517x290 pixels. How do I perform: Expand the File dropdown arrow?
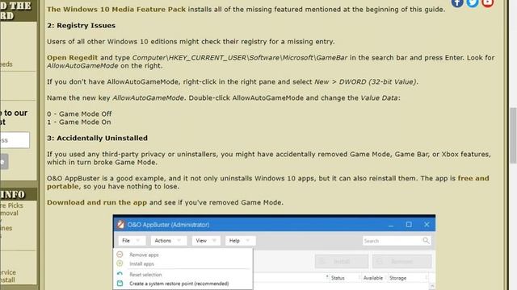138,241
